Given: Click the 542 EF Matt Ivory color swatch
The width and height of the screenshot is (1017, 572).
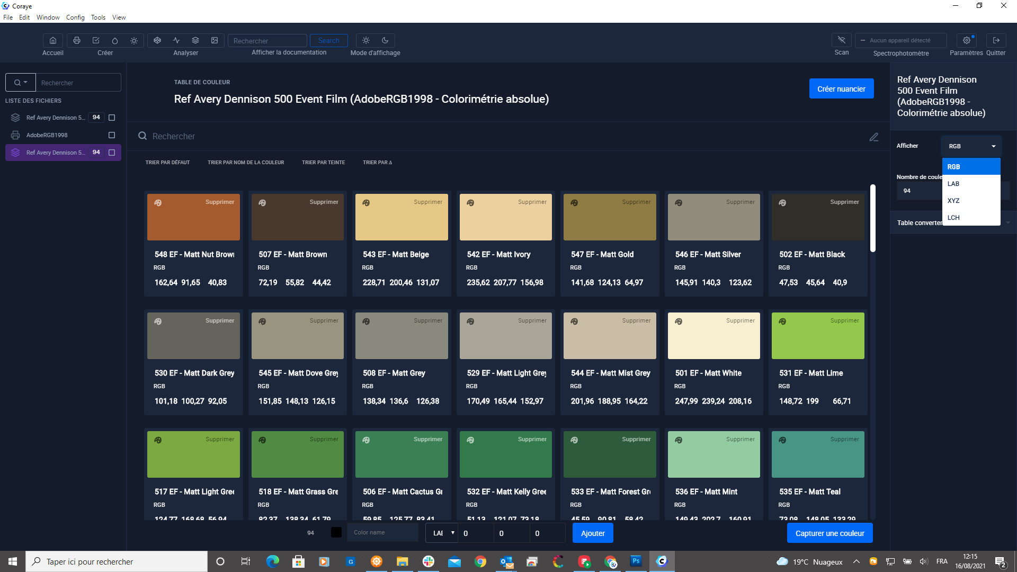Looking at the screenshot, I should 505,217.
